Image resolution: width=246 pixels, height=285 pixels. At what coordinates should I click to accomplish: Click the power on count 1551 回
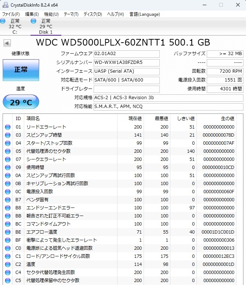[225, 80]
